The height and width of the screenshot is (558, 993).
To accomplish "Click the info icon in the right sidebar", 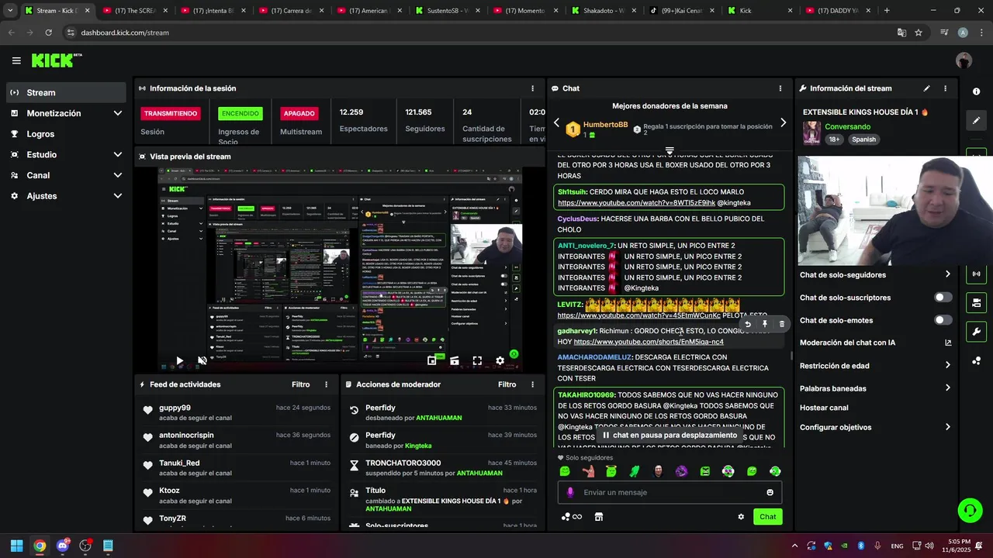I will point(976,91).
